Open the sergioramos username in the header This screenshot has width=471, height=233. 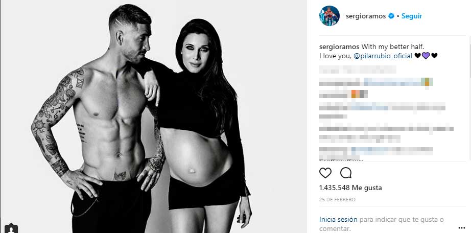tap(366, 16)
